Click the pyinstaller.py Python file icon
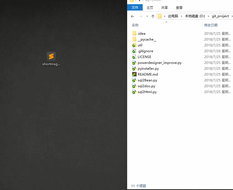Viewport: 233px width, 190px height. tap(134, 68)
